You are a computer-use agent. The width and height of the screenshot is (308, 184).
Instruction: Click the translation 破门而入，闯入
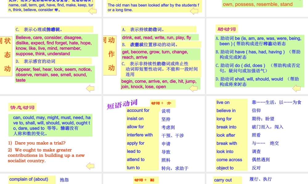[268, 127]
